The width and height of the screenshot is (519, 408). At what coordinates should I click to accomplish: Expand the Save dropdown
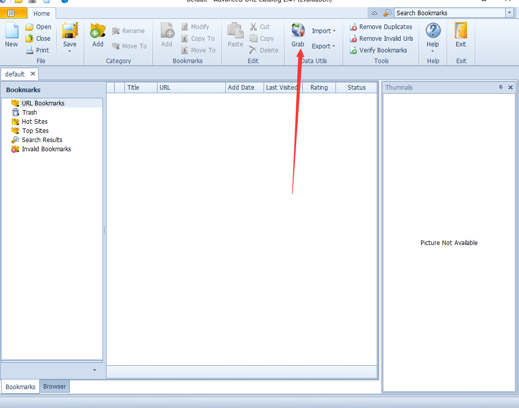70,51
